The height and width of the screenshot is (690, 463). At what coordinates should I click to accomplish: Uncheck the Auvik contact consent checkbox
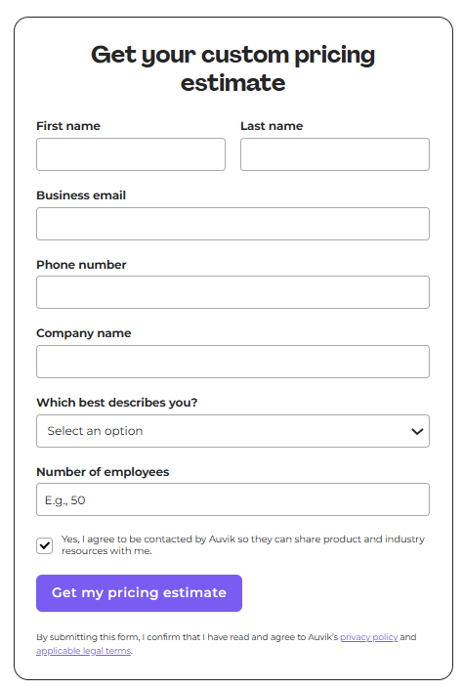[44, 545]
